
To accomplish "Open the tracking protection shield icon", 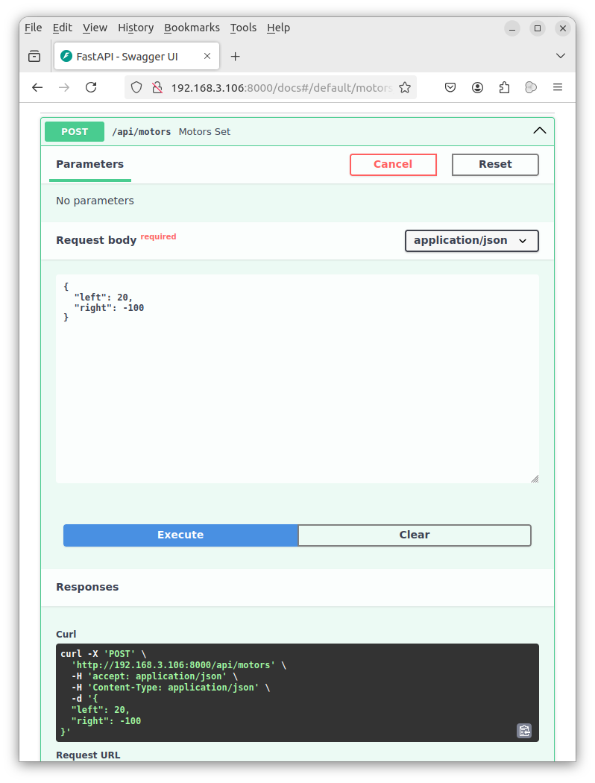I will [x=136, y=88].
